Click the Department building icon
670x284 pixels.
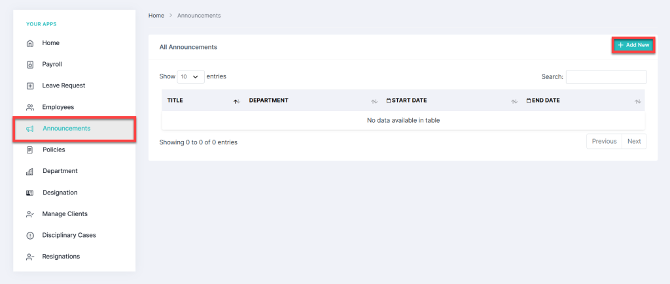(30, 172)
